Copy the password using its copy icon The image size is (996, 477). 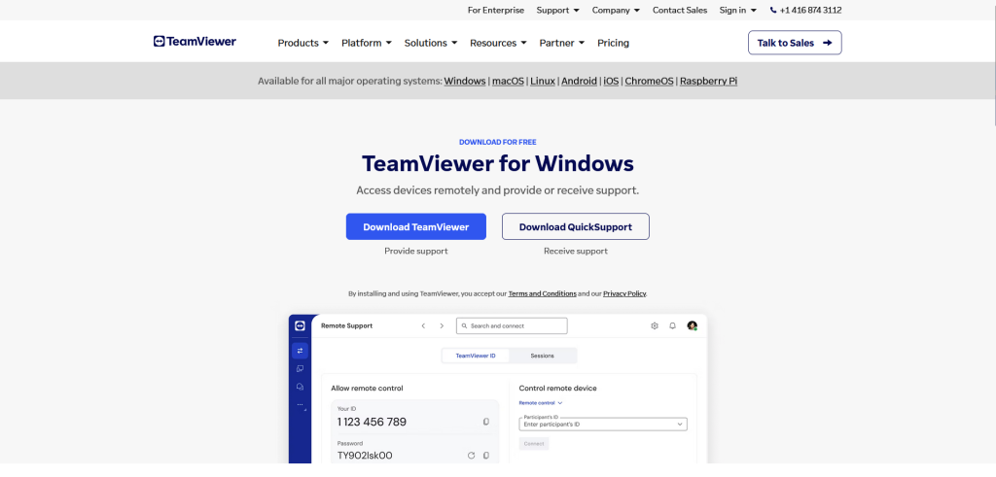486,456
